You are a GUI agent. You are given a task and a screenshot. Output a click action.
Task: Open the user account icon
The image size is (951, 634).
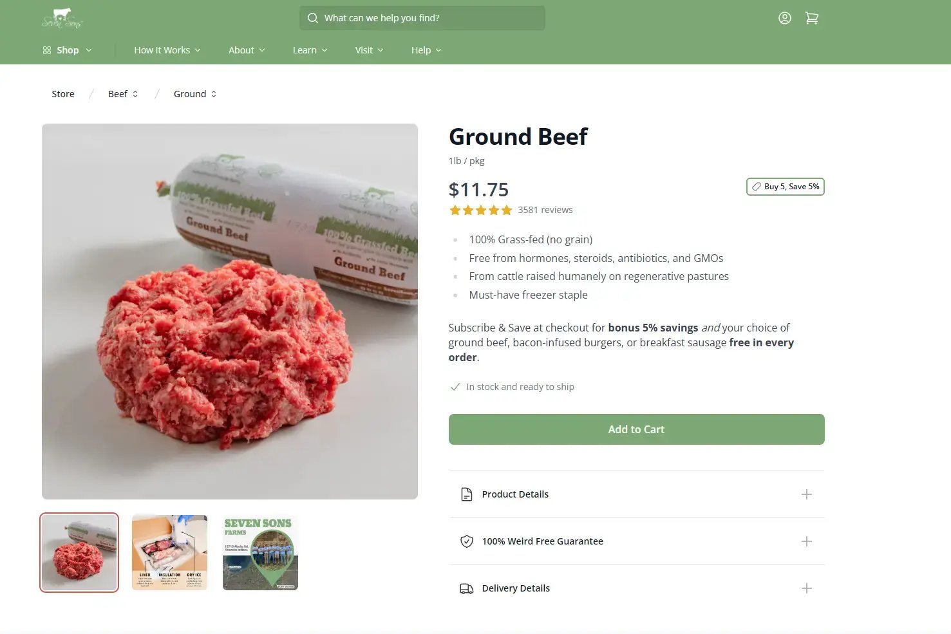[784, 18]
